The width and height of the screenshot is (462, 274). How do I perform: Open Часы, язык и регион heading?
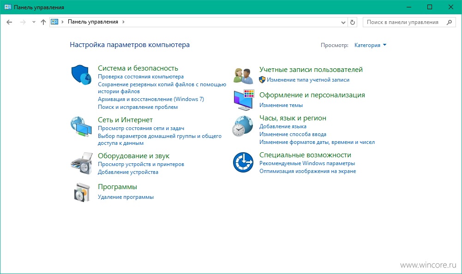(x=293, y=118)
